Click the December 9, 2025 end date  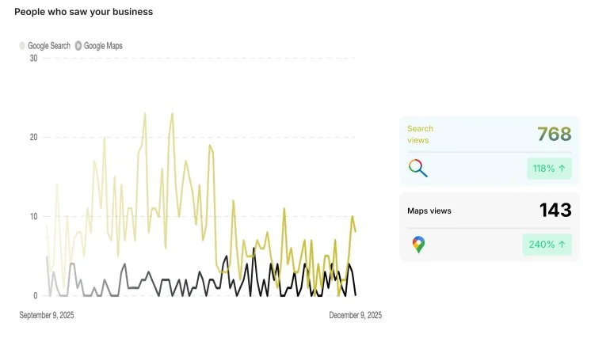point(355,315)
